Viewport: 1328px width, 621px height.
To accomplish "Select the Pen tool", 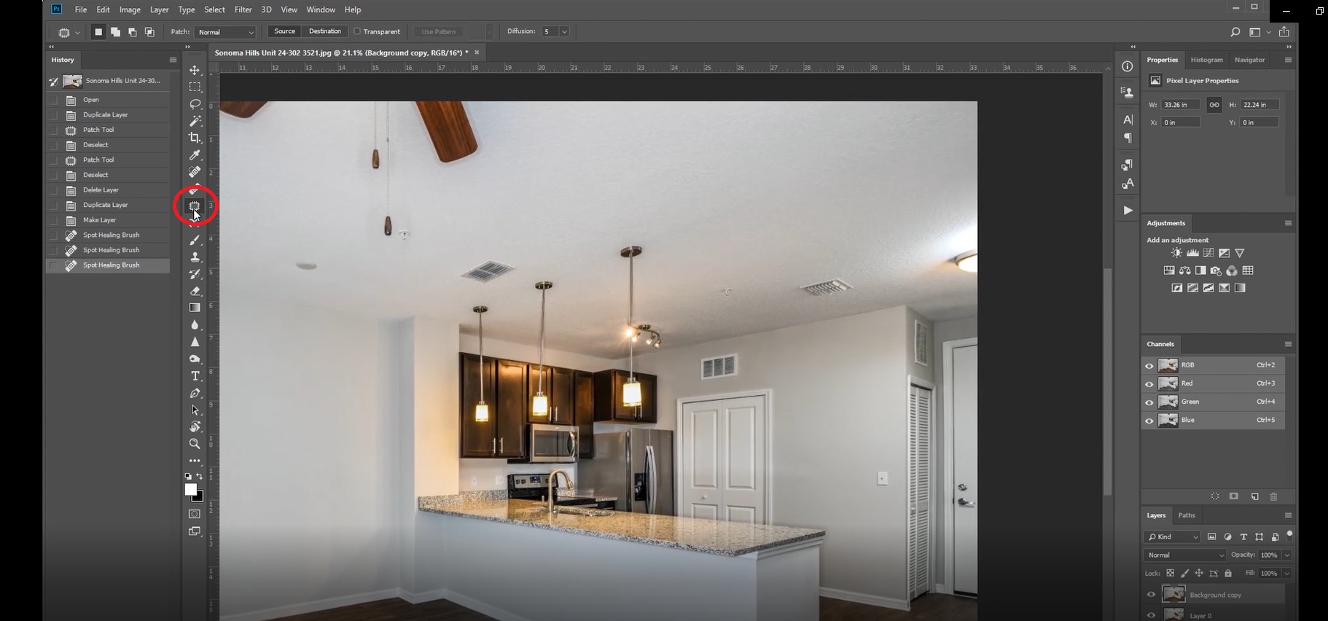I will [195, 393].
